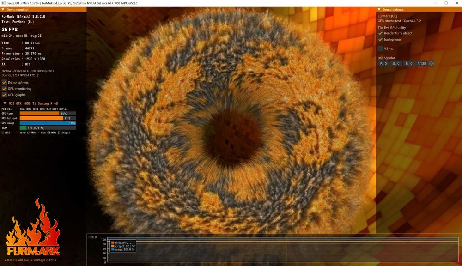This screenshot has width=462, height=266.
Task: Disable Render furry object checkbox
Action: click(380, 33)
